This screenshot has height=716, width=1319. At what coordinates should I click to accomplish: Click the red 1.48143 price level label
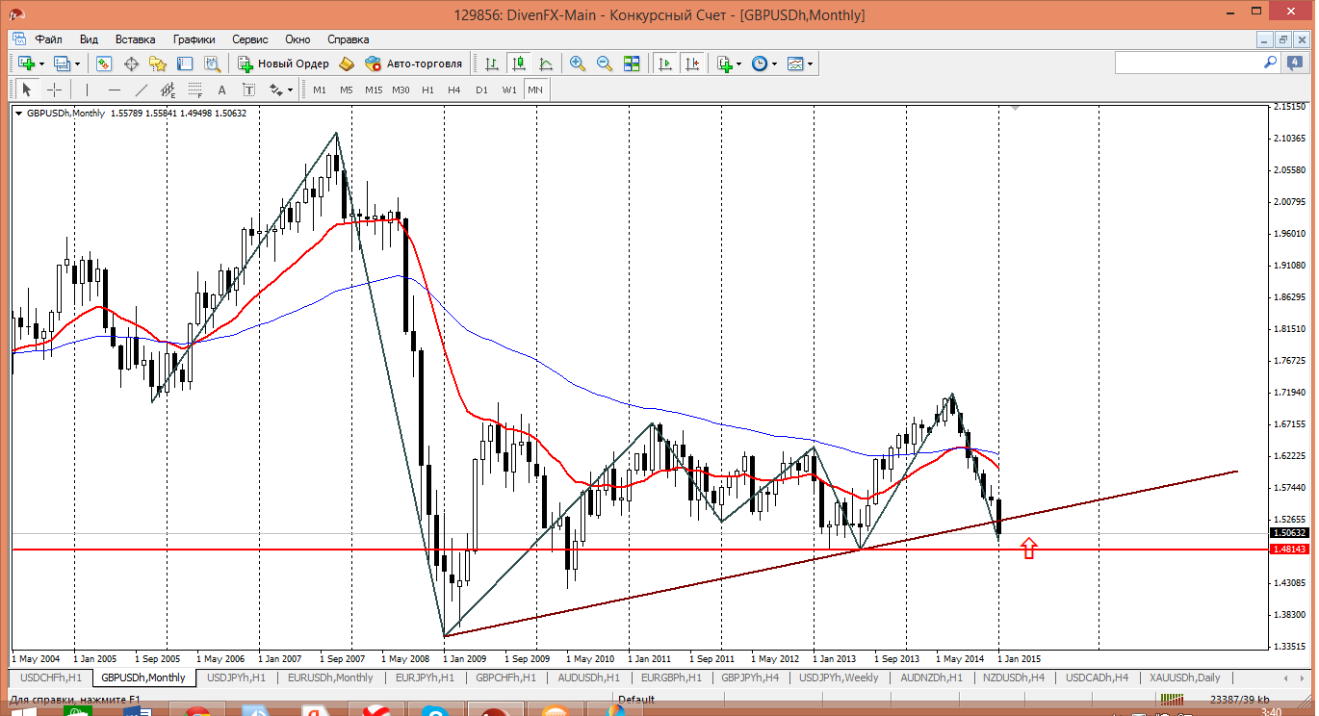[1288, 550]
